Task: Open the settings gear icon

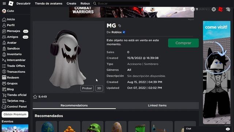Action: click(214, 9)
